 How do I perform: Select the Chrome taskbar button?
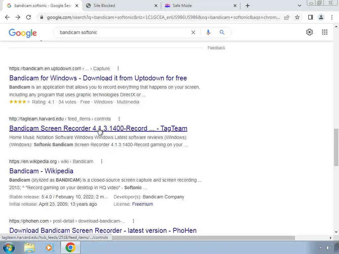[x=71, y=247]
